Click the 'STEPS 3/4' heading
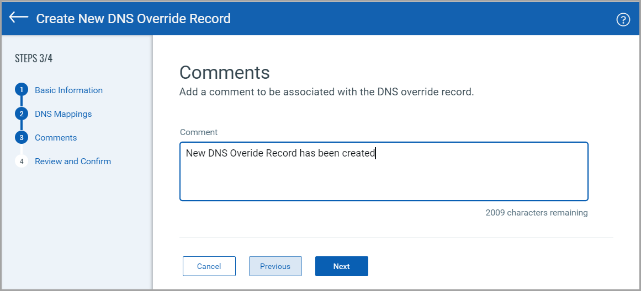This screenshot has width=641, height=291. [x=34, y=58]
